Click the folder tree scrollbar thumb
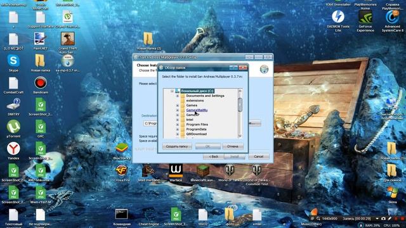The image size is (406, 228). (x=240, y=104)
